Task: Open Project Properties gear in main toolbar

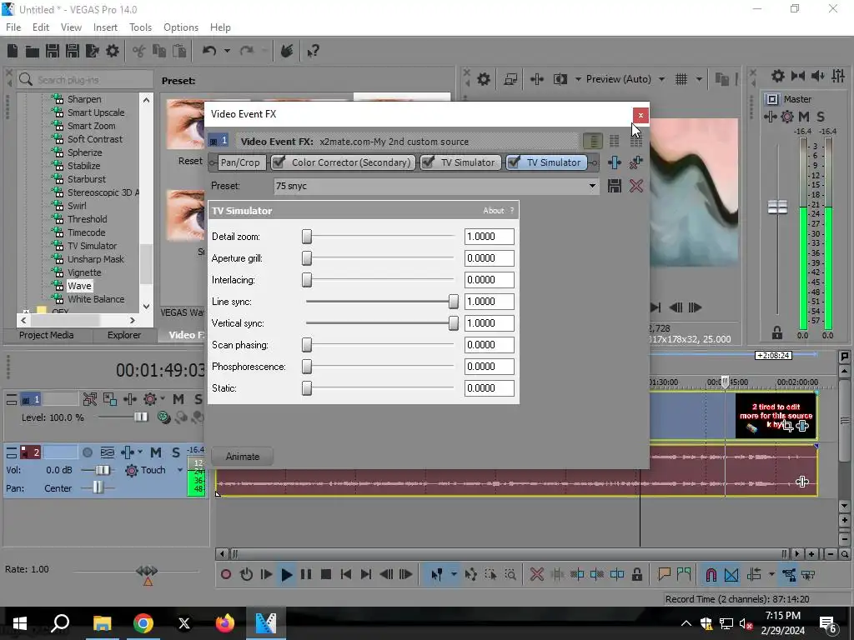Action: point(113,51)
